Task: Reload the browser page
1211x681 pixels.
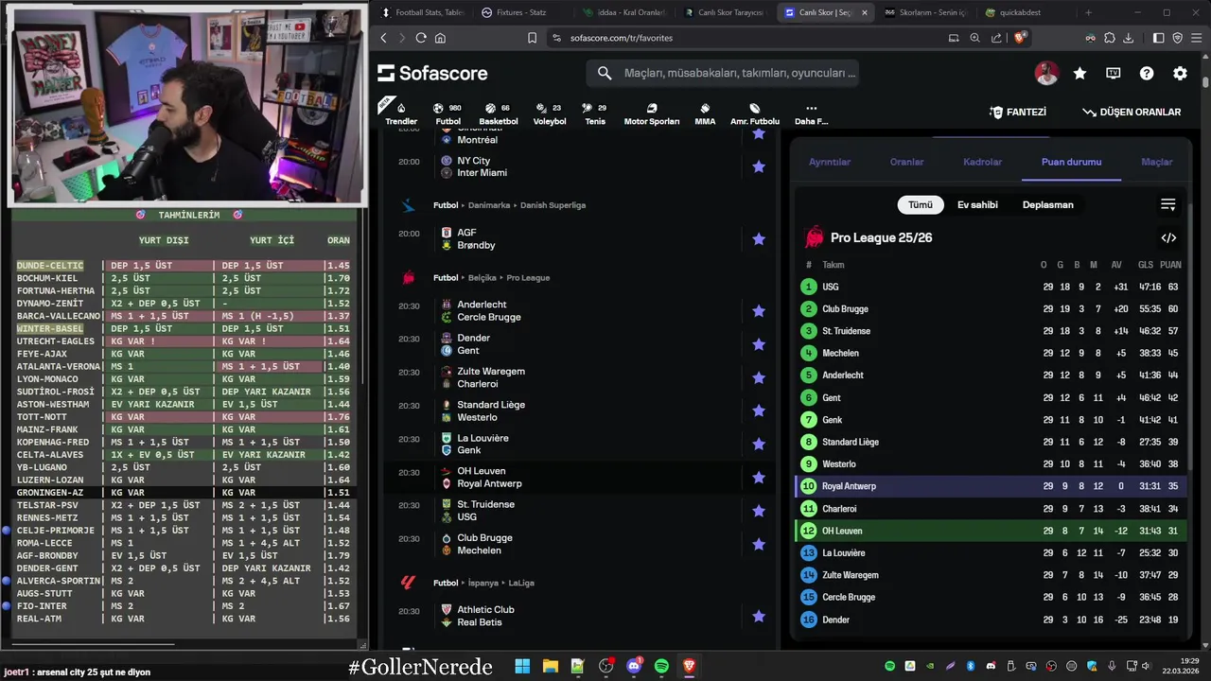Action: [x=421, y=38]
